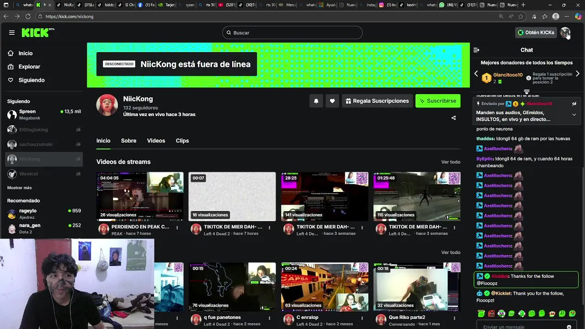Open the Kick profile avatar menu
This screenshot has width=585, height=329.
[x=565, y=32]
